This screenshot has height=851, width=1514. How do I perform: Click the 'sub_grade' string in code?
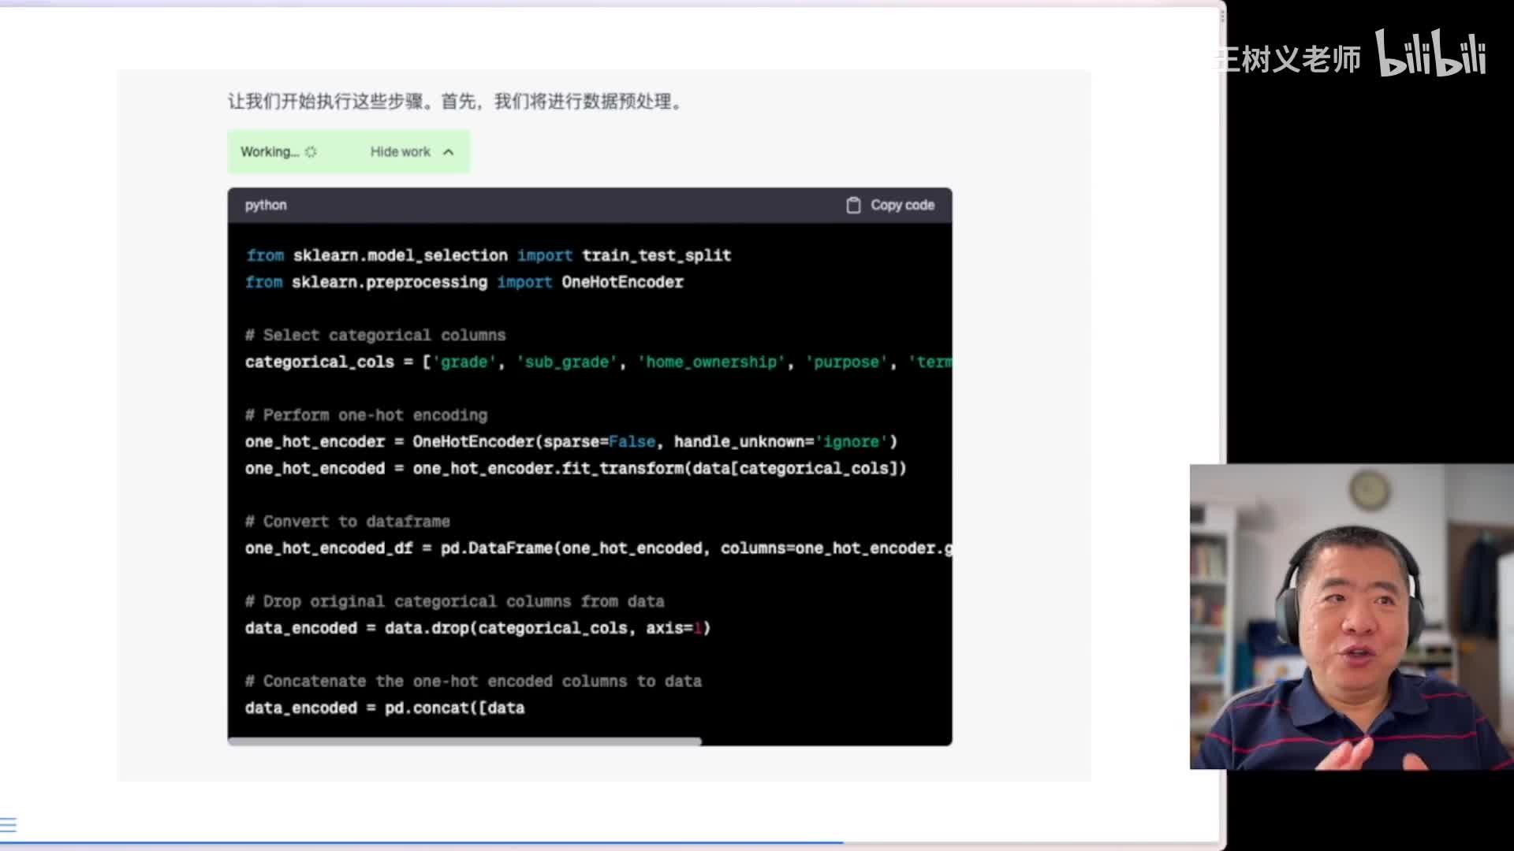click(x=567, y=362)
